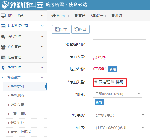
Task: Click the people group icon for 客户管理
Action: [x=3, y=47]
